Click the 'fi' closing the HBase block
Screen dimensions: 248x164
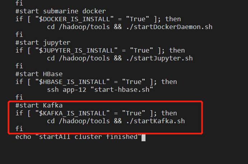click(19, 97)
